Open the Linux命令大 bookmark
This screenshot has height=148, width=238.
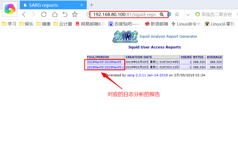tap(186, 24)
